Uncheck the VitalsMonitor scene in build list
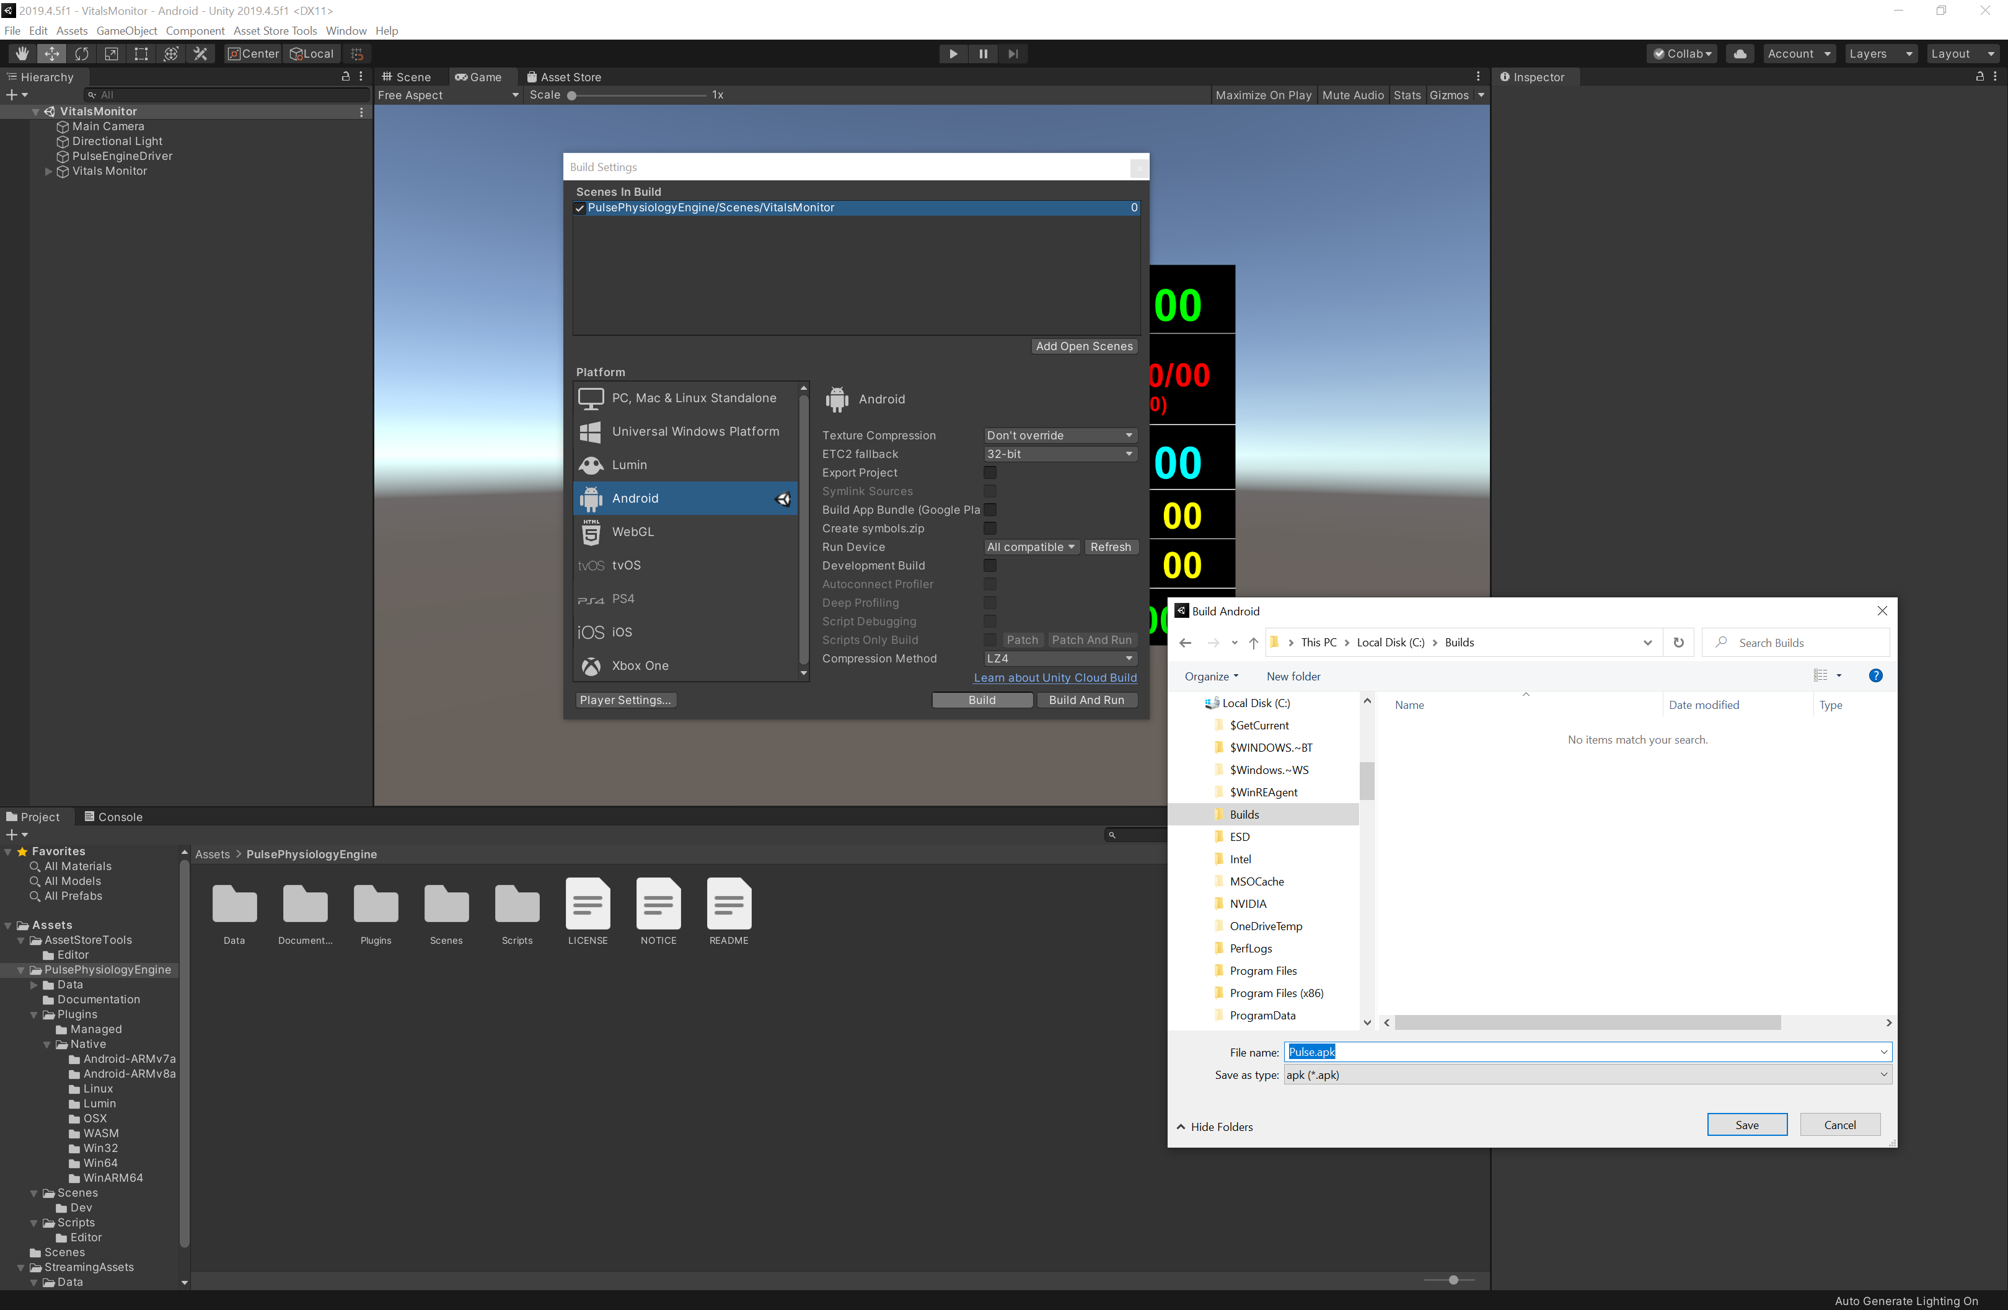2008x1310 pixels. pyautogui.click(x=579, y=208)
